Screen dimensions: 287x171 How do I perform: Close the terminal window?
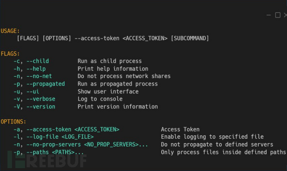click(x=285, y=15)
